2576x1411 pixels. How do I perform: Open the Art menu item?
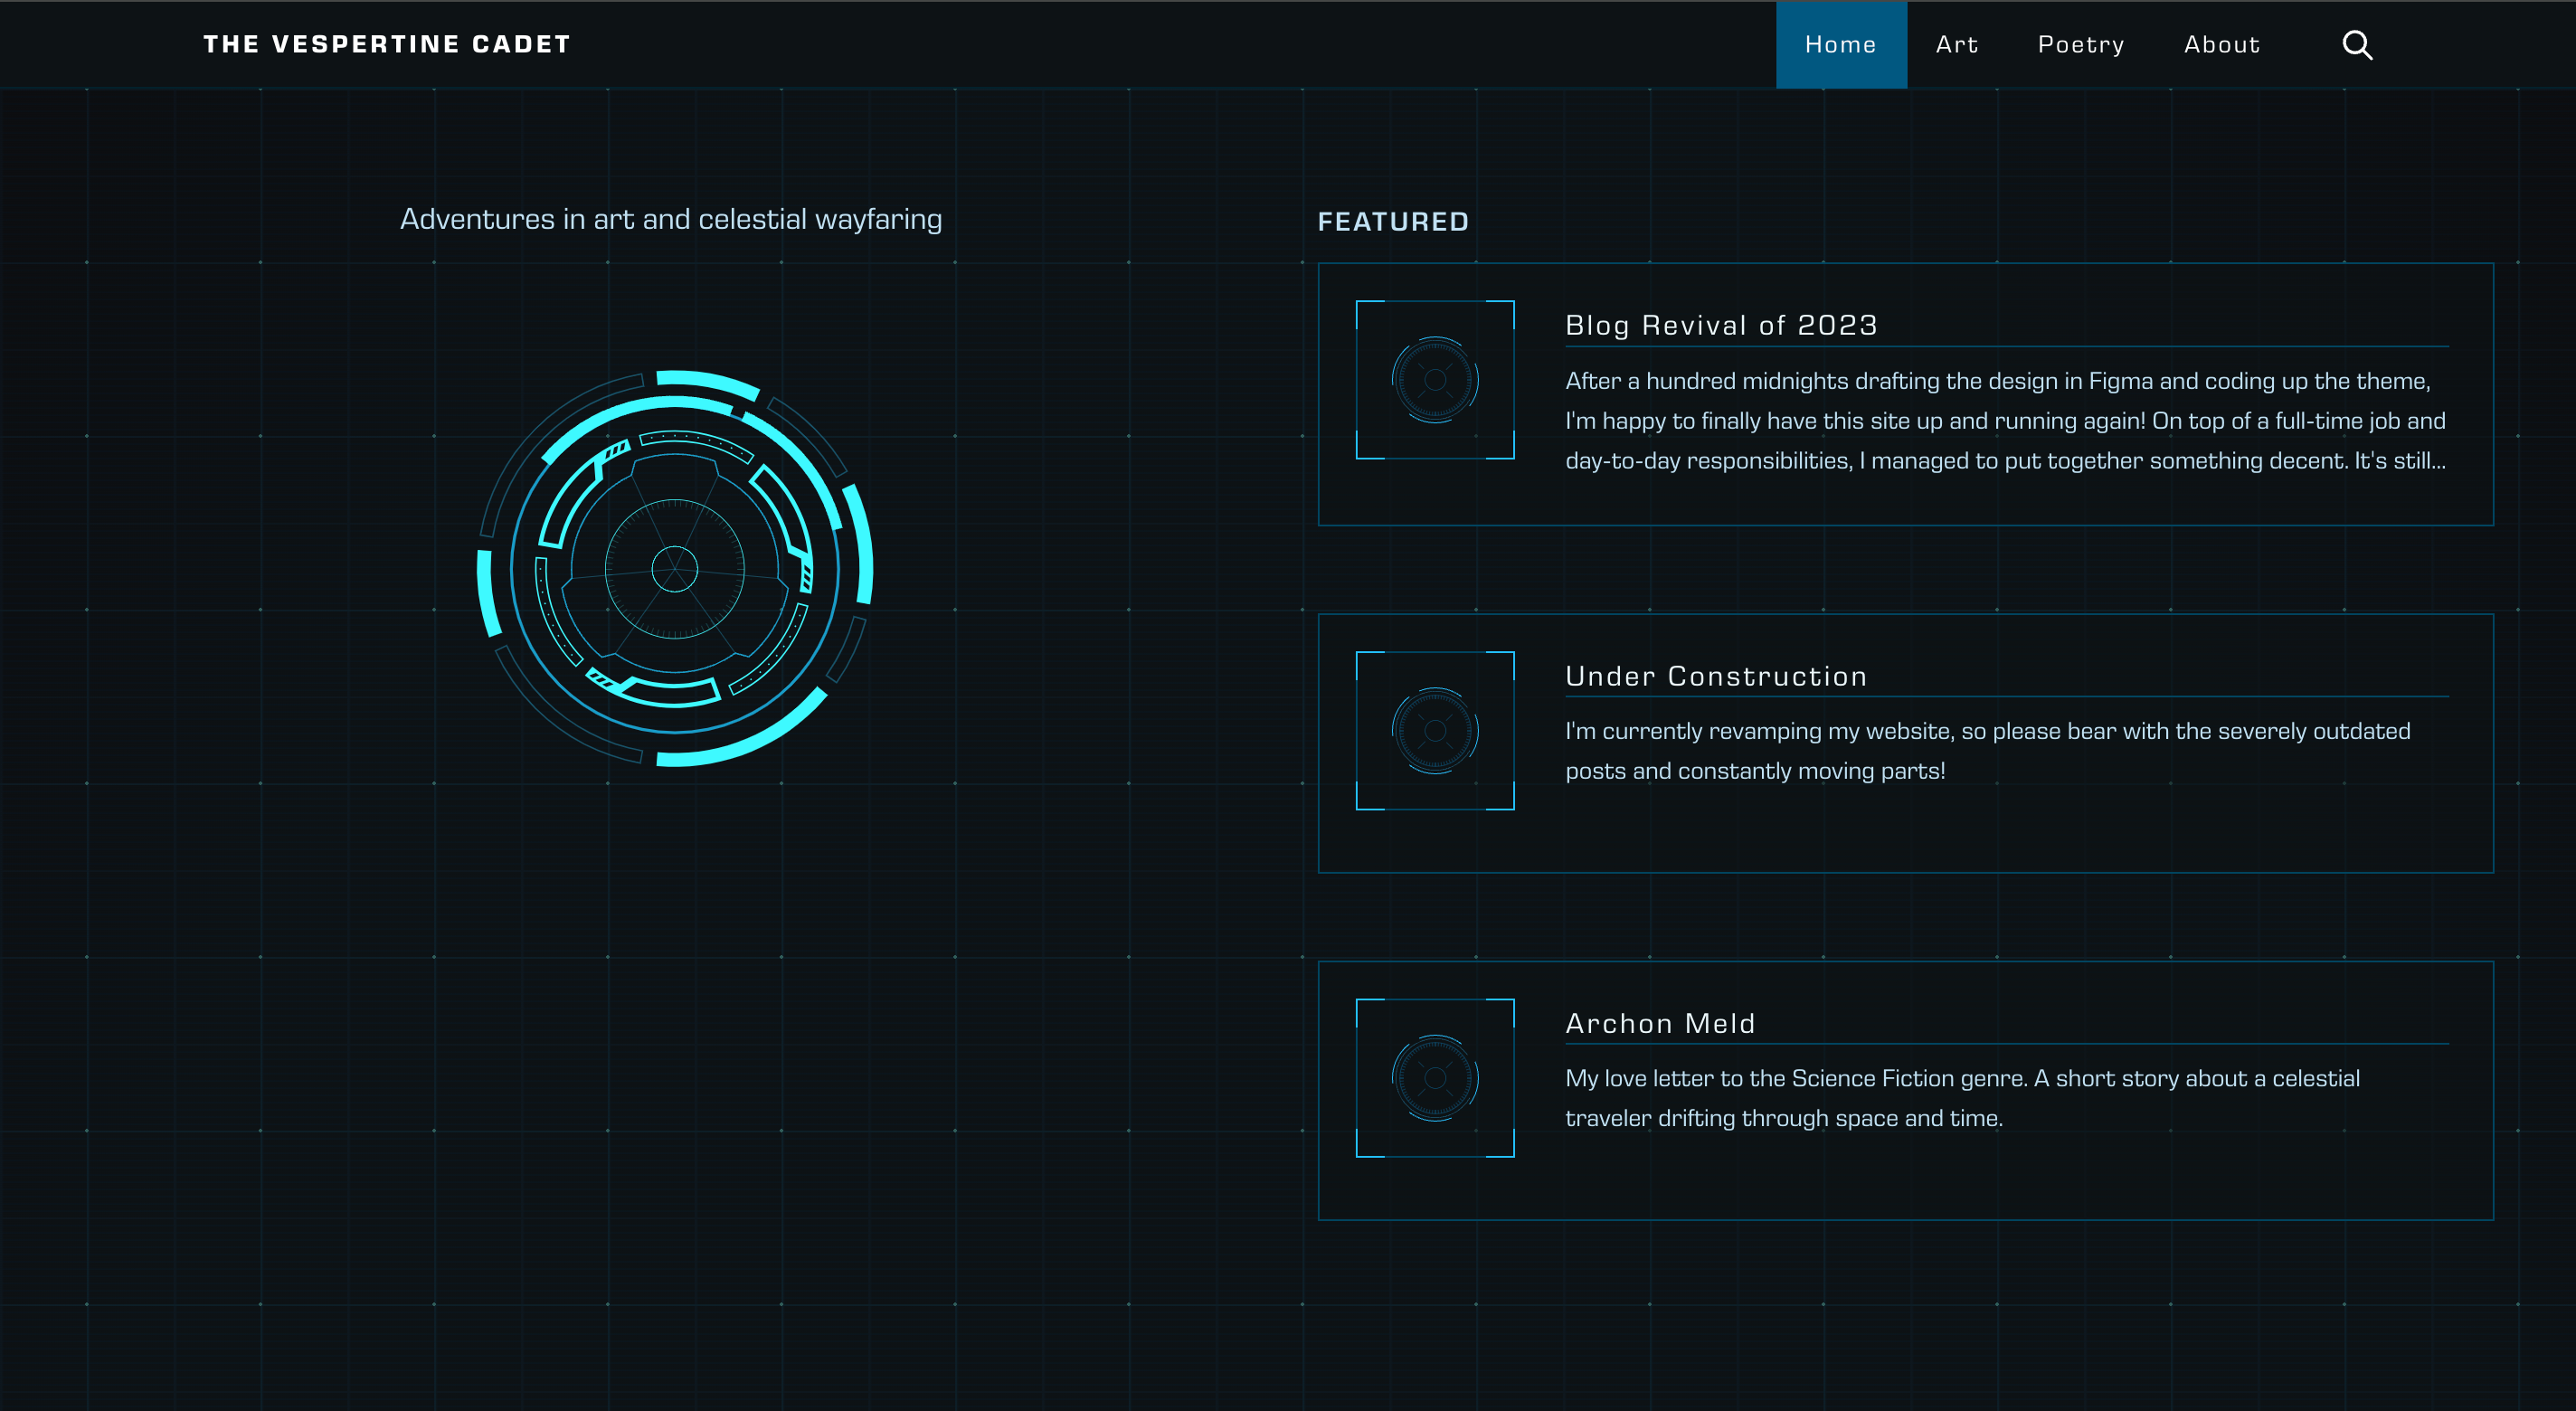(1956, 45)
